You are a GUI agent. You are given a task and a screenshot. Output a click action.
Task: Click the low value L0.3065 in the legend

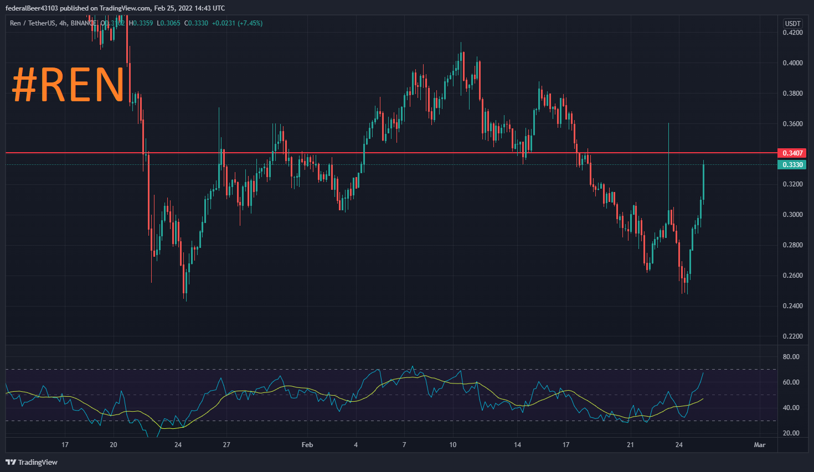(168, 23)
